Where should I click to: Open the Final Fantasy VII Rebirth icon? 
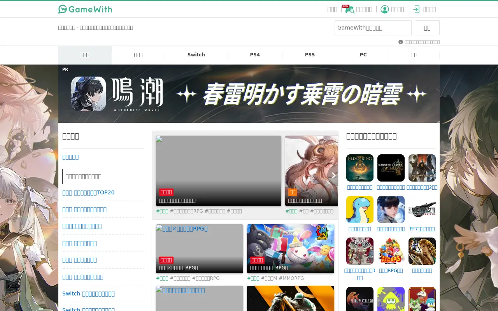pyautogui.click(x=422, y=210)
